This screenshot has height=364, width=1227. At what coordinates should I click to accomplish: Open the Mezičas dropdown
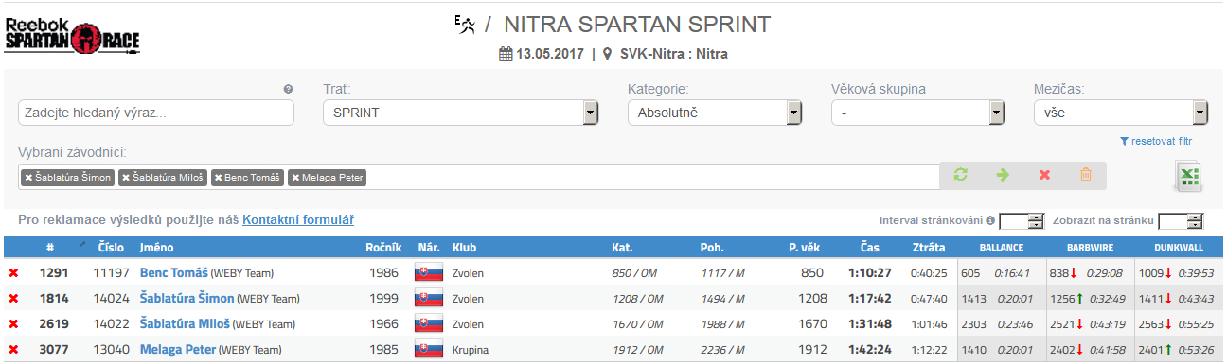[1121, 113]
